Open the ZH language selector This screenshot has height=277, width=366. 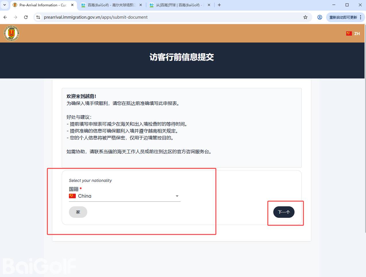(x=353, y=34)
